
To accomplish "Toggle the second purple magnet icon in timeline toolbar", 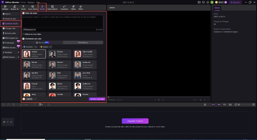I will 219,105.
